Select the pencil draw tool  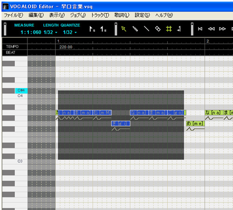(135, 29)
